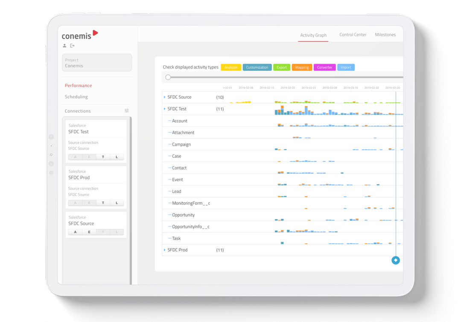Viewport: 461px width, 322px height.
Task: Open the Connections filter settings icon
Action: pyautogui.click(x=127, y=111)
